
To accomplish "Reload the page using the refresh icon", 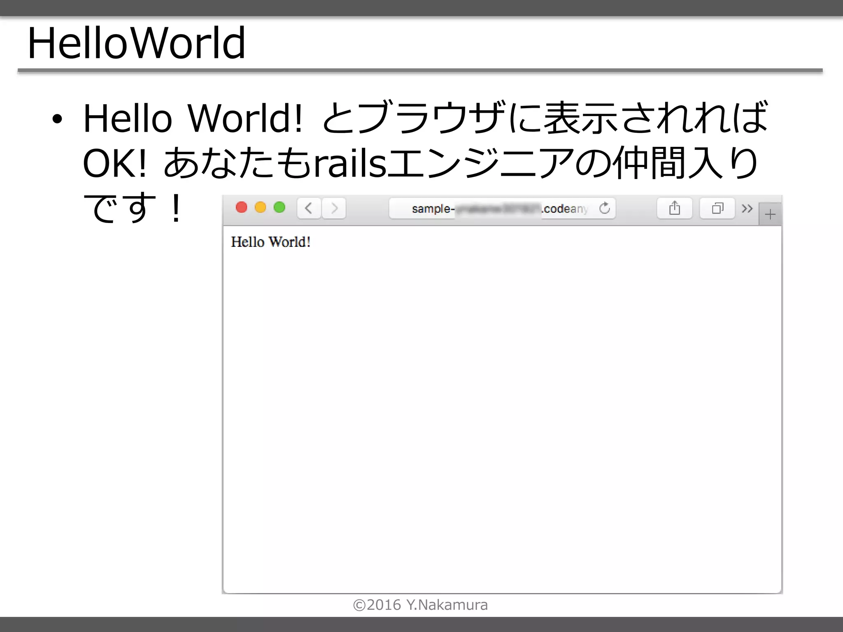I will (x=604, y=208).
